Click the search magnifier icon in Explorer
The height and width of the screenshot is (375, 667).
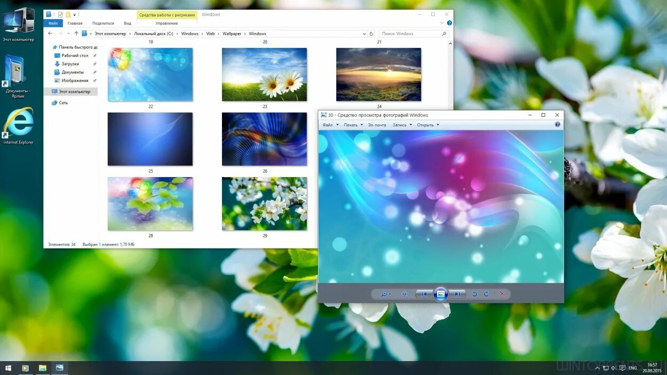click(444, 34)
